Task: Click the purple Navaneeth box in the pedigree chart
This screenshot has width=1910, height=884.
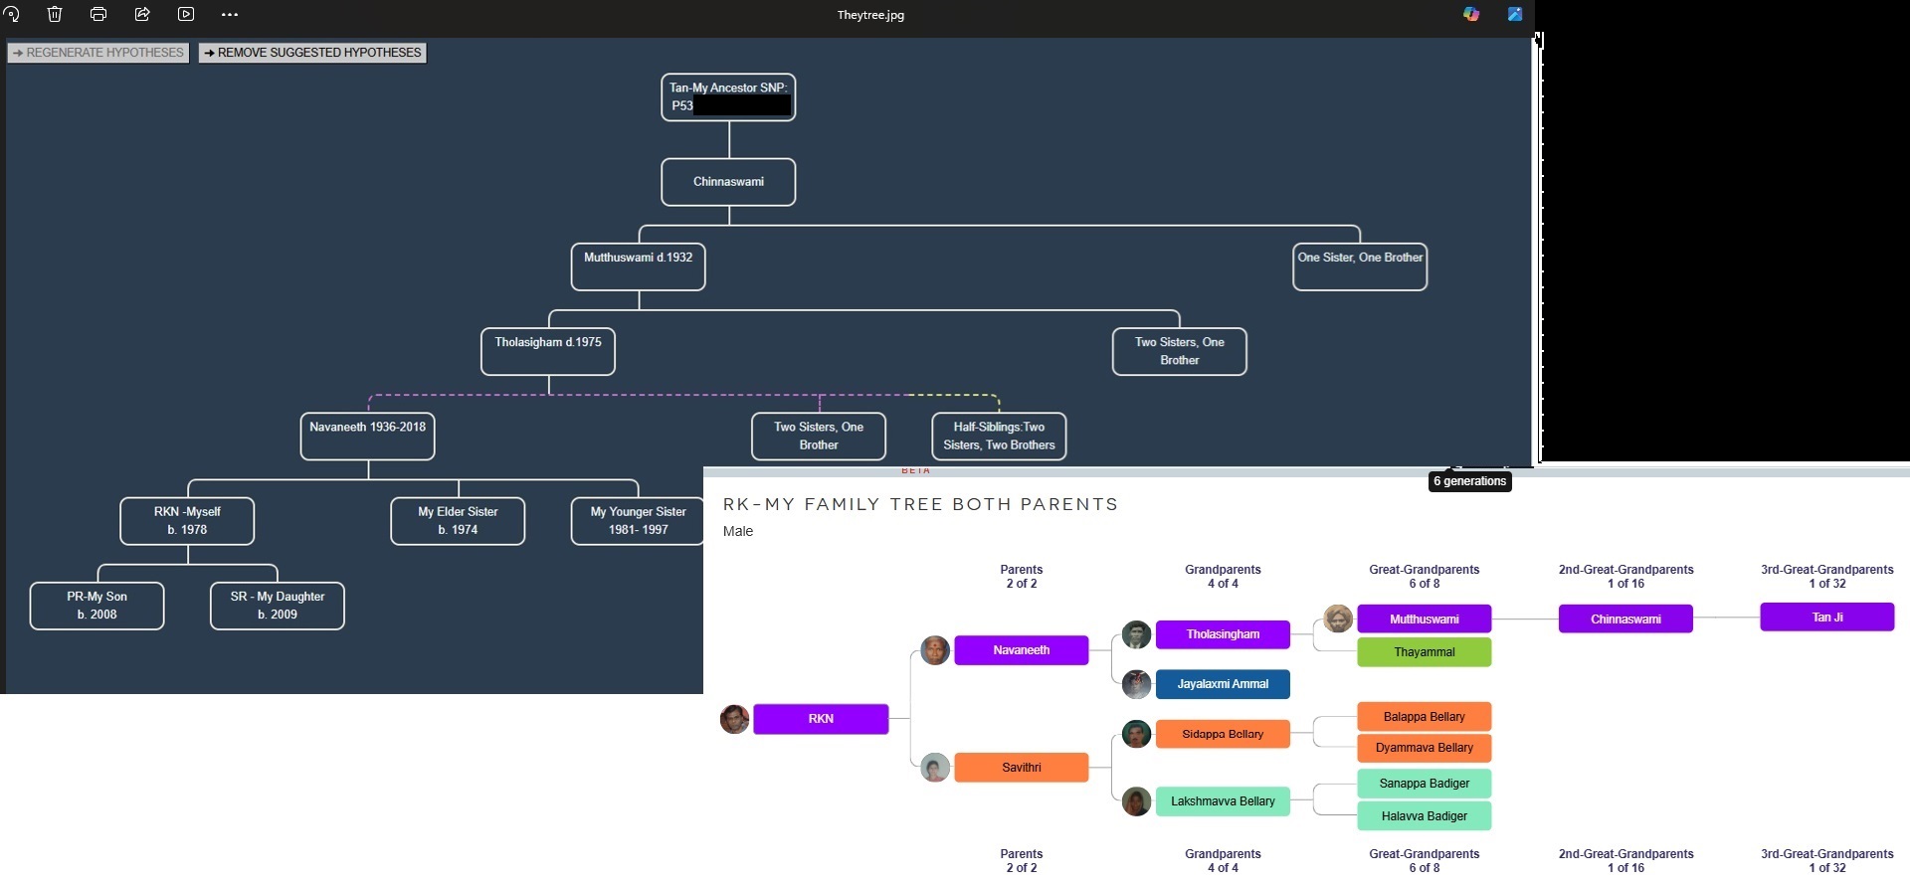Action: click(x=1022, y=650)
